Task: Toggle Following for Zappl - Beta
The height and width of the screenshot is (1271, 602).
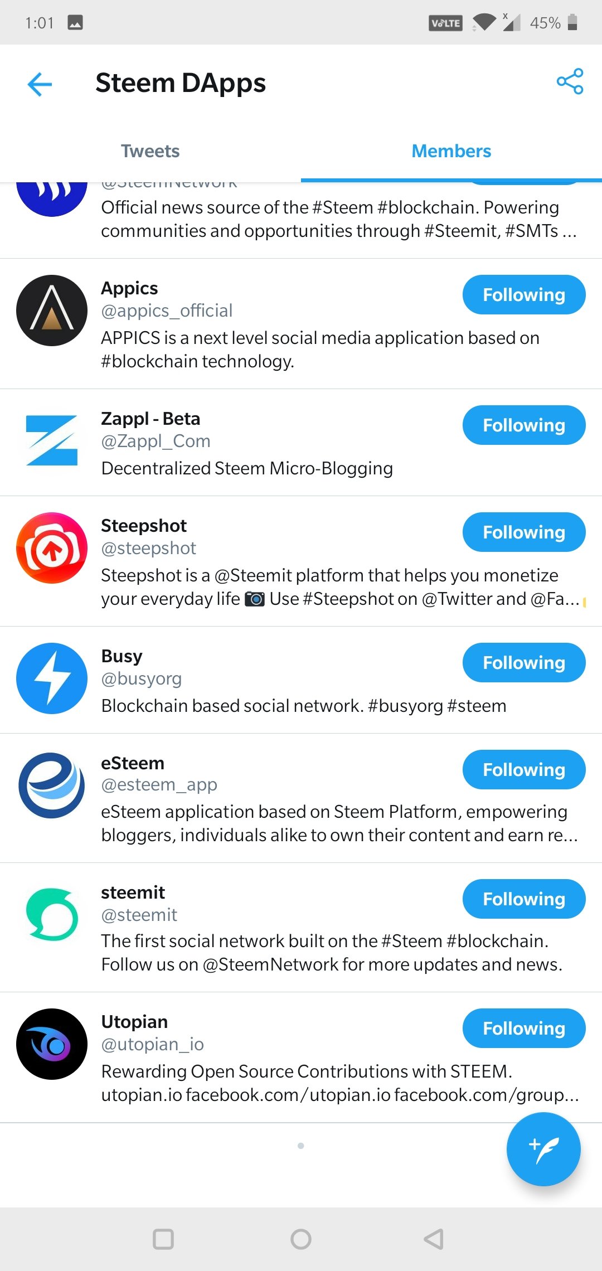Action: [x=523, y=425]
